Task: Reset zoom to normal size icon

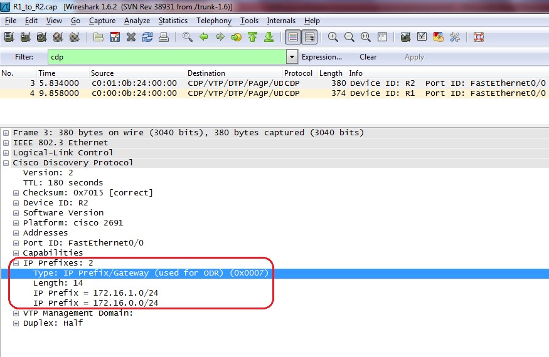Action: pyautogui.click(x=366, y=37)
